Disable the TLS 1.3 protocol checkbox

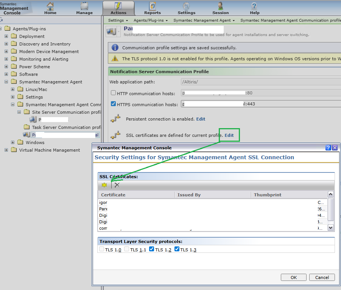pyautogui.click(x=177, y=249)
